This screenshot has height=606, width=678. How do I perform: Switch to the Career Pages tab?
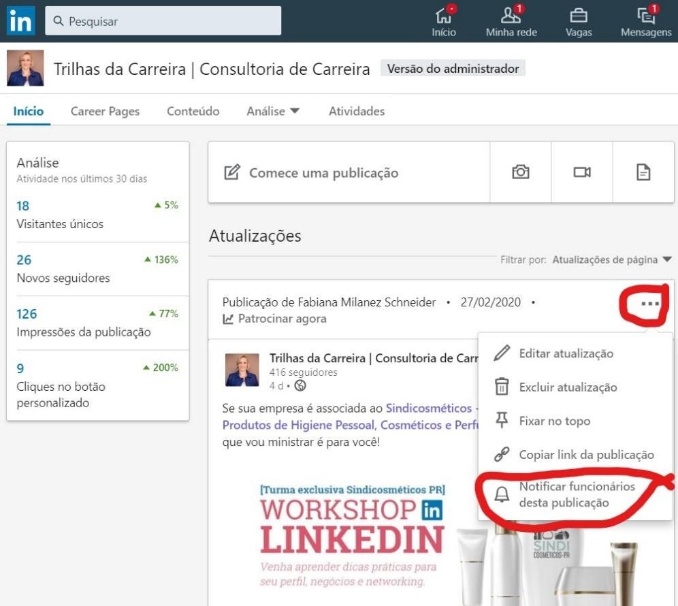coord(105,111)
